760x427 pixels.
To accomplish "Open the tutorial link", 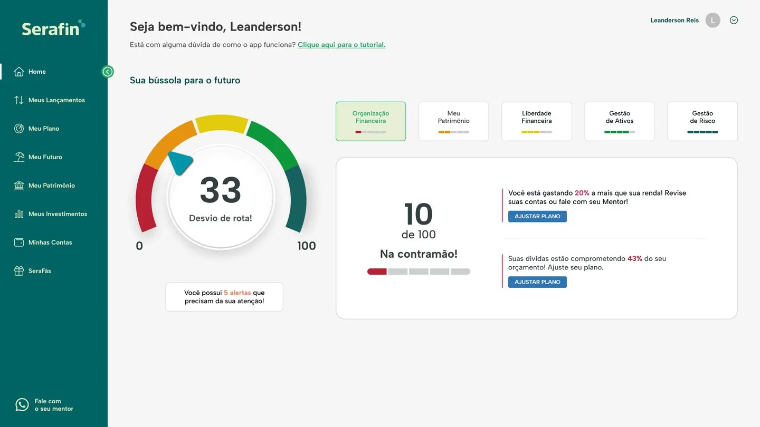I will [x=341, y=45].
